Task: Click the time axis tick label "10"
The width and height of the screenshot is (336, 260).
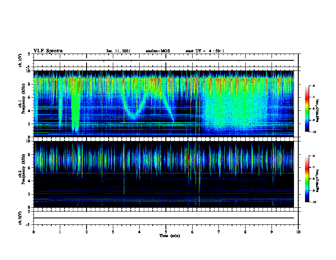Action: tap(298, 232)
